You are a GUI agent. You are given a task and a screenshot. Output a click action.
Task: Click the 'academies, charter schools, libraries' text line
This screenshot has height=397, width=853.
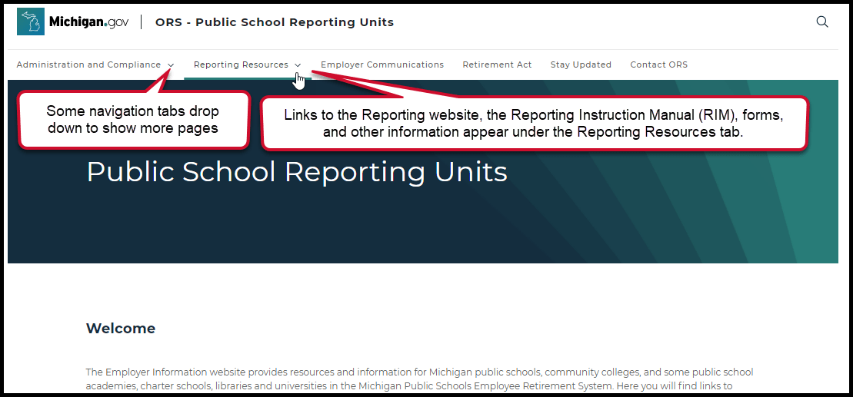[x=408, y=385]
